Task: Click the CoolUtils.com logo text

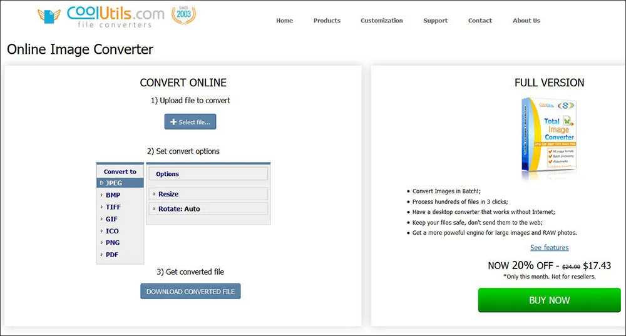Action: pos(115,13)
